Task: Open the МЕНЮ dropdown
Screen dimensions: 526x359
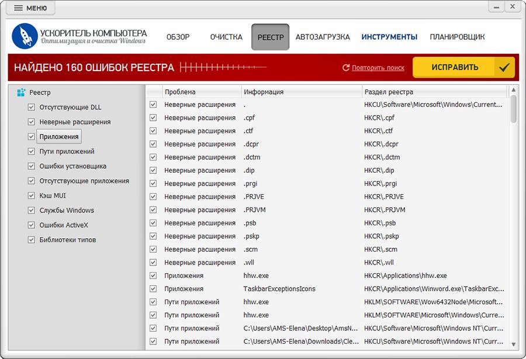Action: pos(30,8)
